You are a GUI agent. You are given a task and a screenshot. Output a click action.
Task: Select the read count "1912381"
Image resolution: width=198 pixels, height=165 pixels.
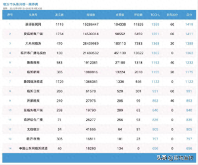[91, 63]
